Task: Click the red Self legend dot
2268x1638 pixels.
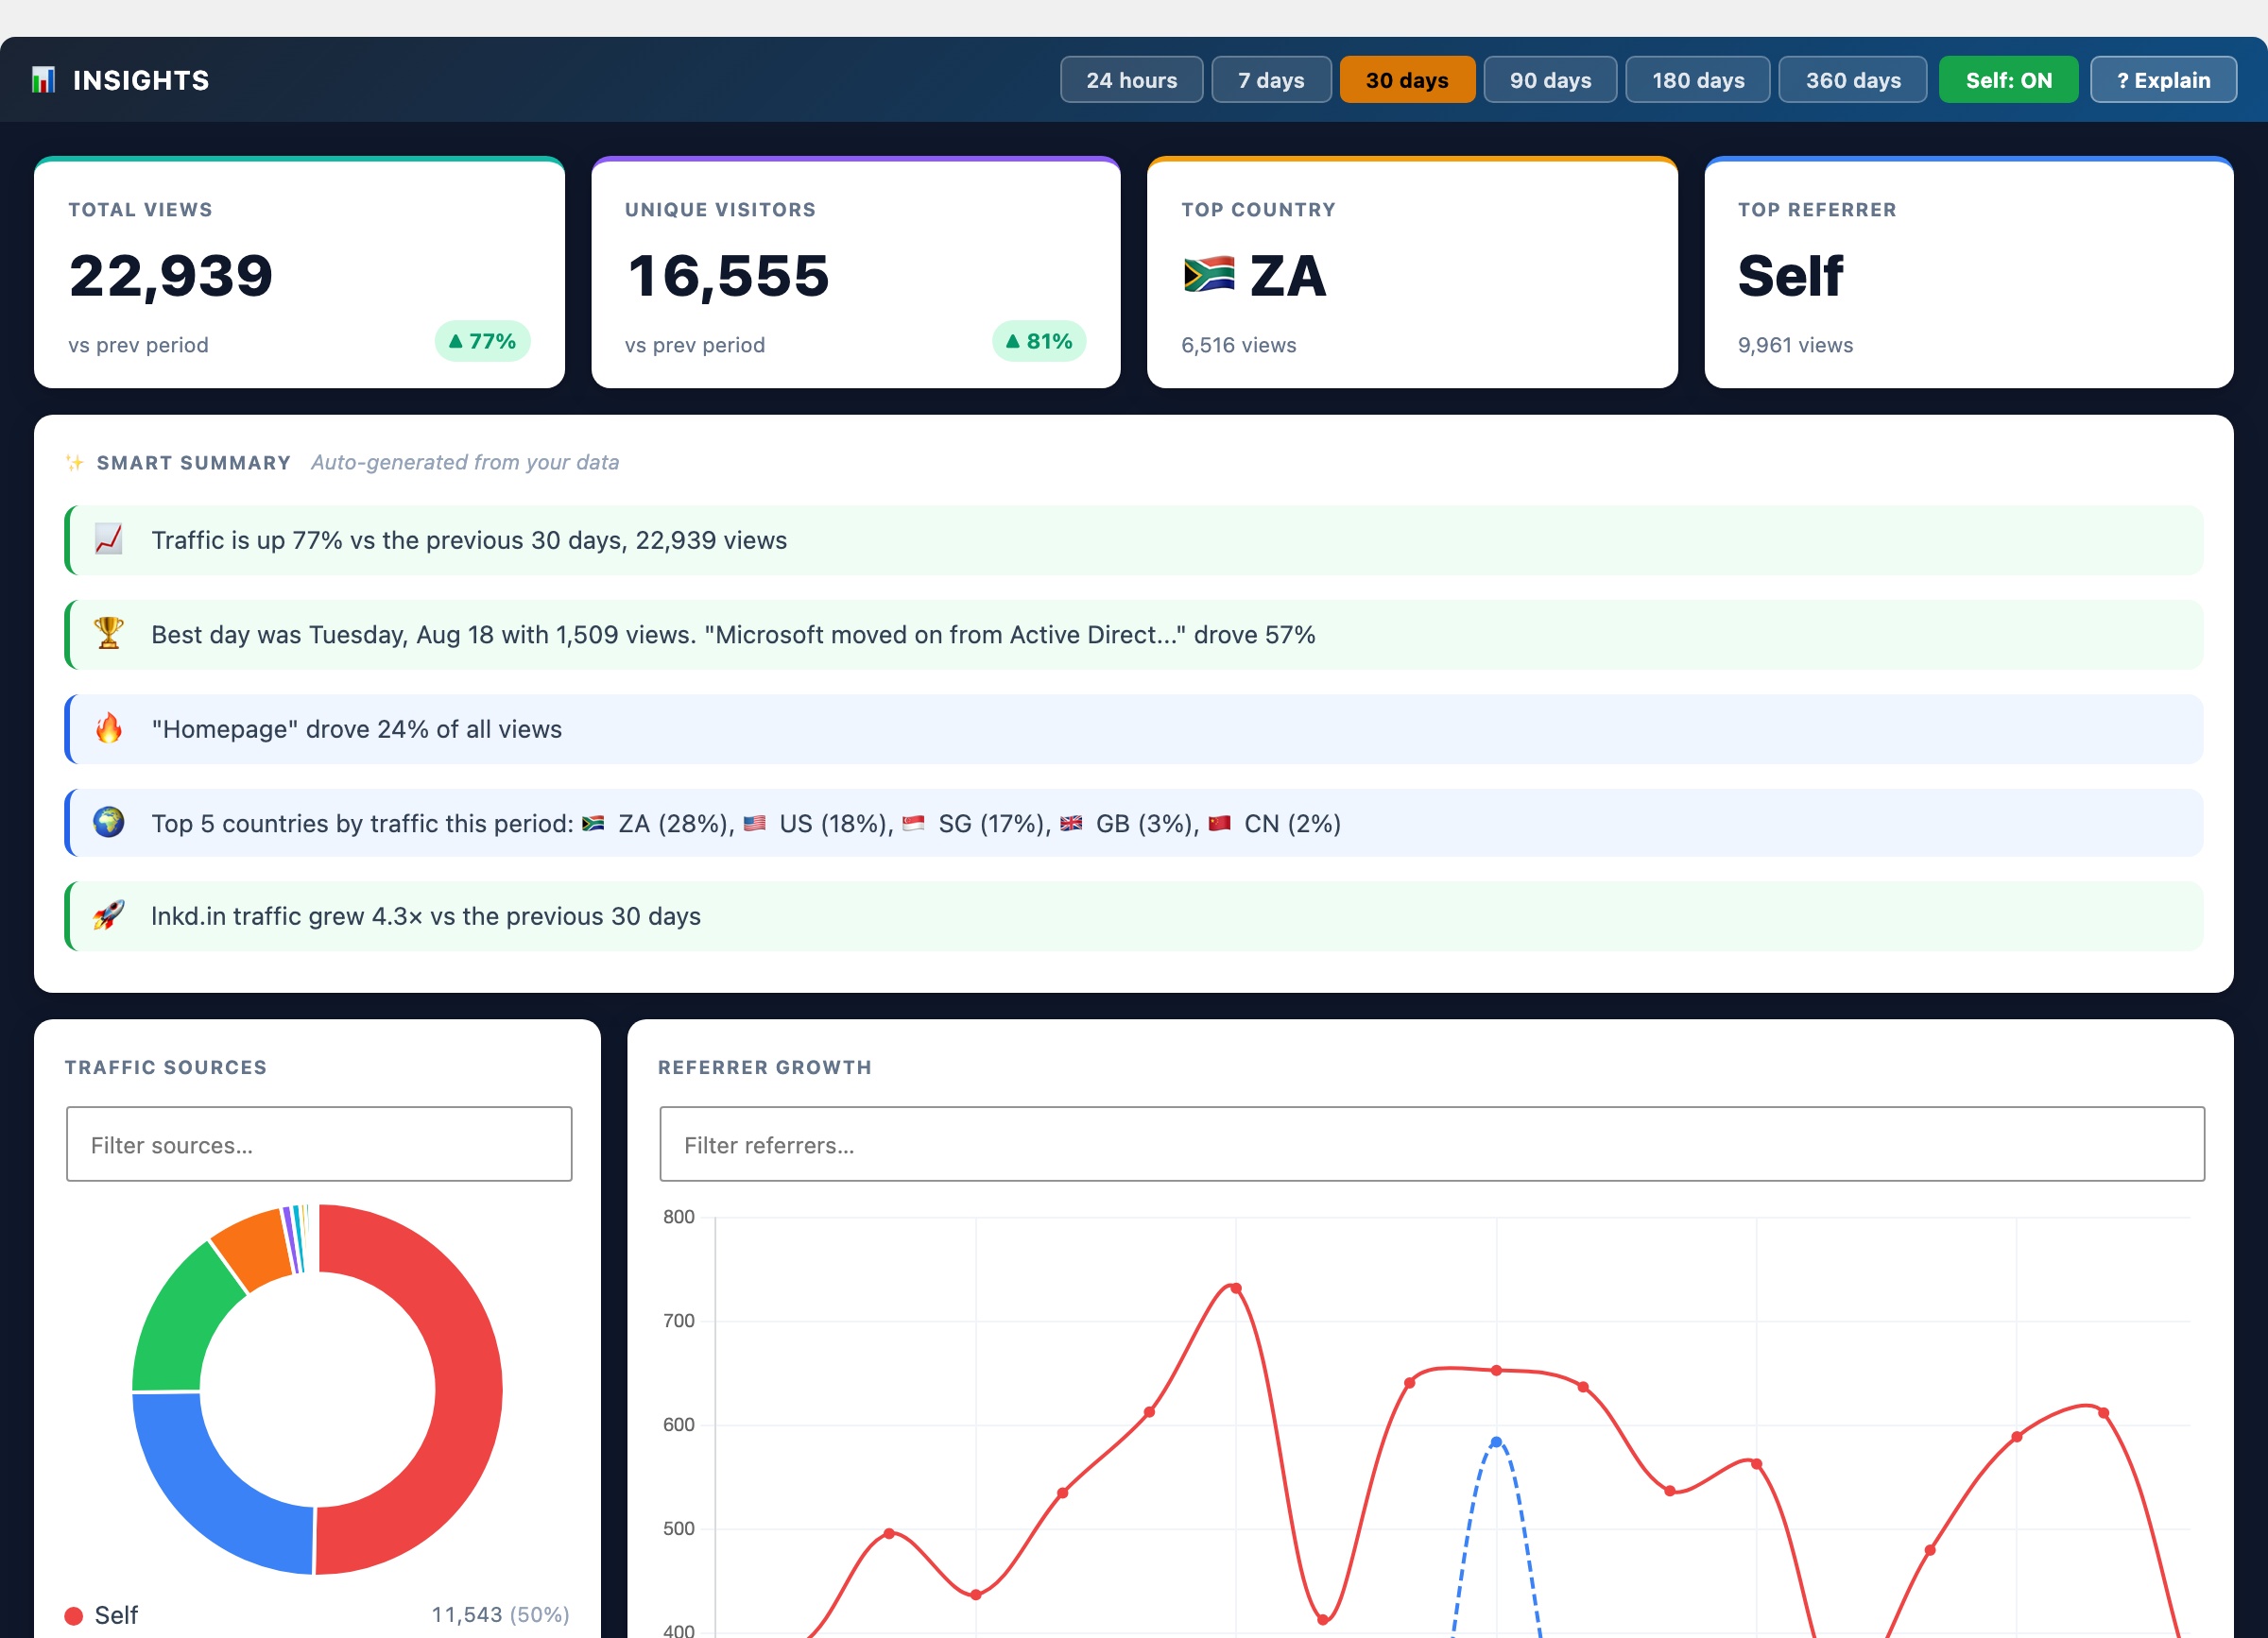Action: click(73, 1615)
